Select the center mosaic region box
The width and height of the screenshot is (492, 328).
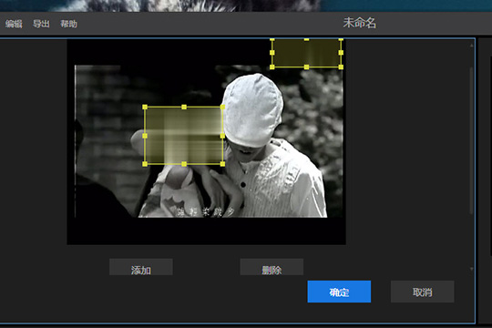(x=184, y=136)
